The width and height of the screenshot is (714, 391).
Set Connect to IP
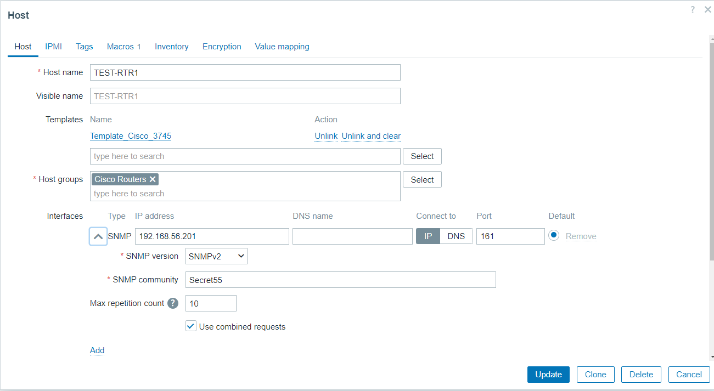[x=428, y=236]
